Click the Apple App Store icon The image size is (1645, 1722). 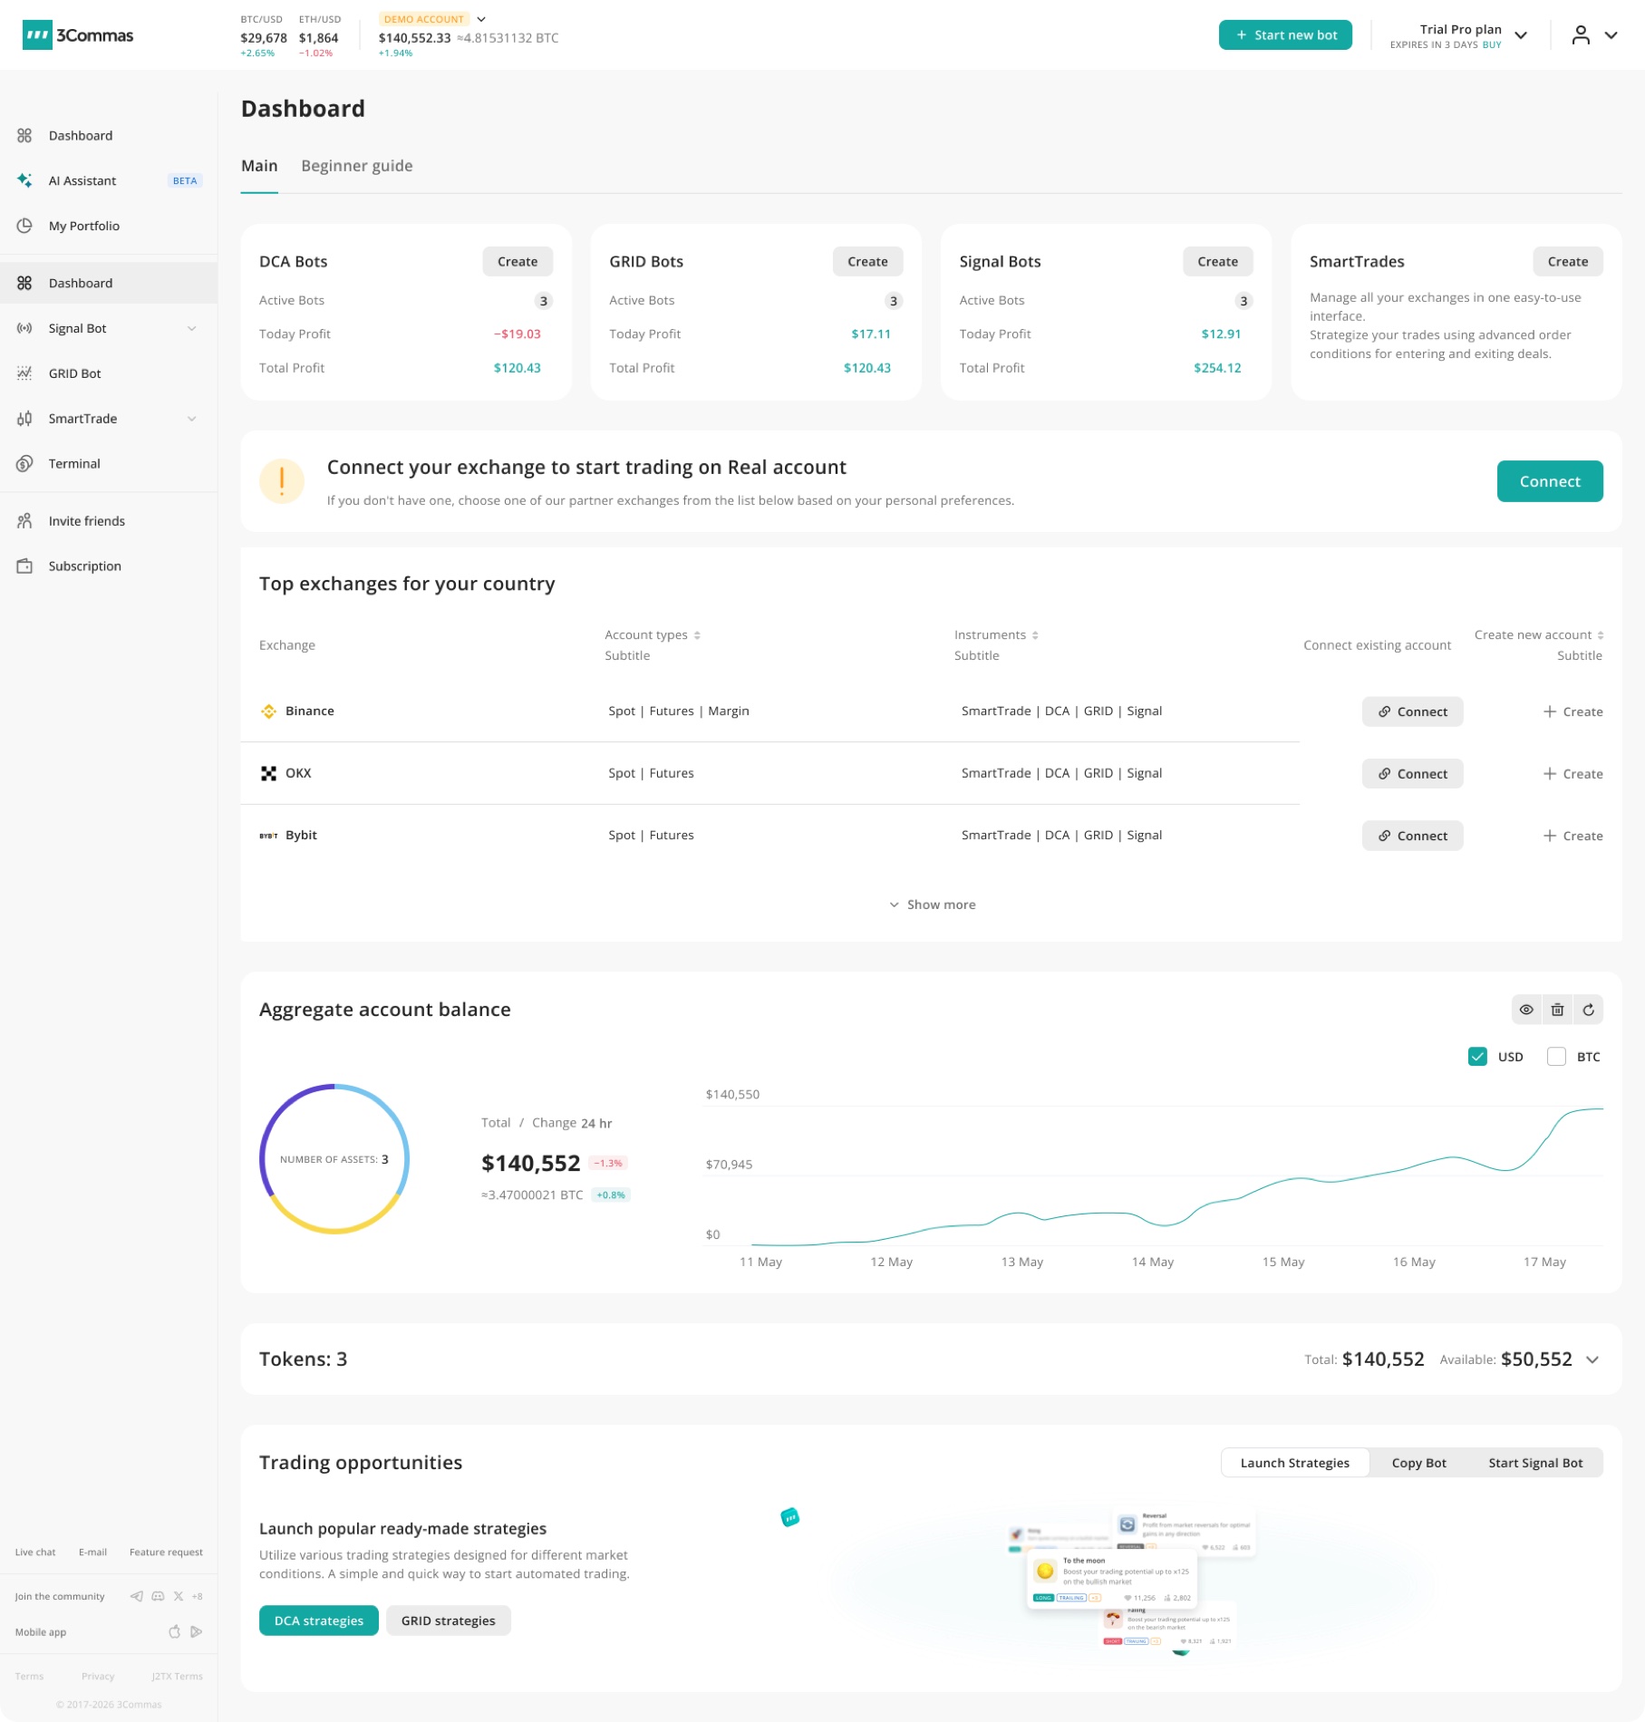pos(175,1632)
